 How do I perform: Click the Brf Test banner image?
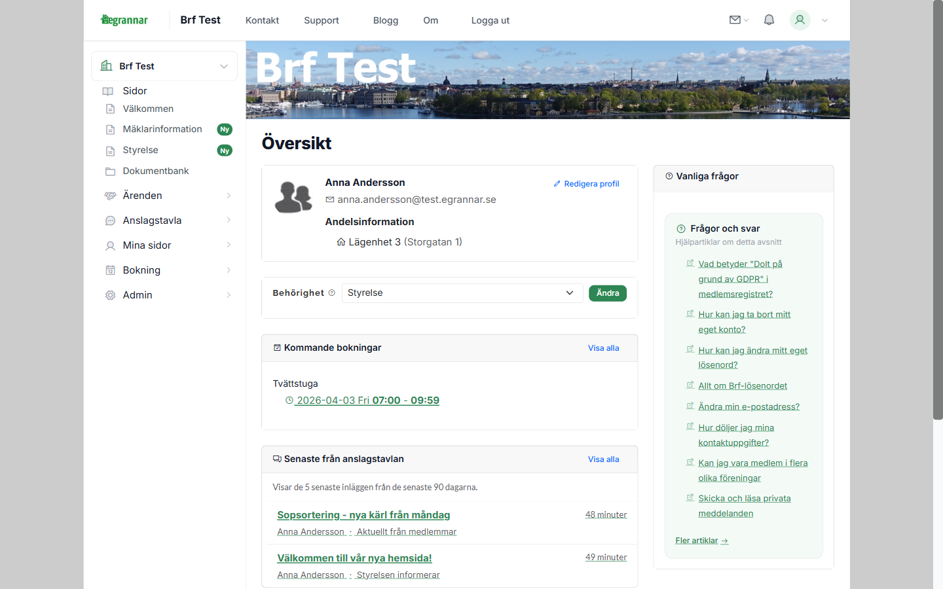coord(547,80)
